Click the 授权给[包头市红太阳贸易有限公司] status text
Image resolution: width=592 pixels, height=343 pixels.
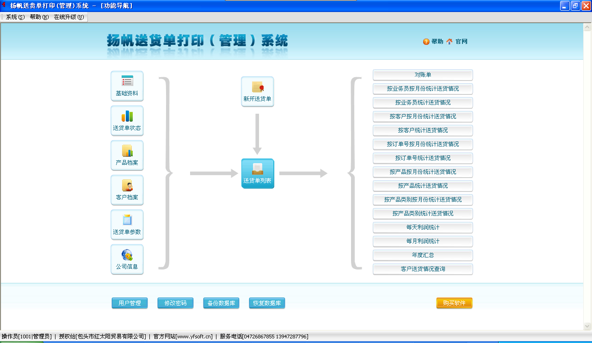tap(103, 337)
